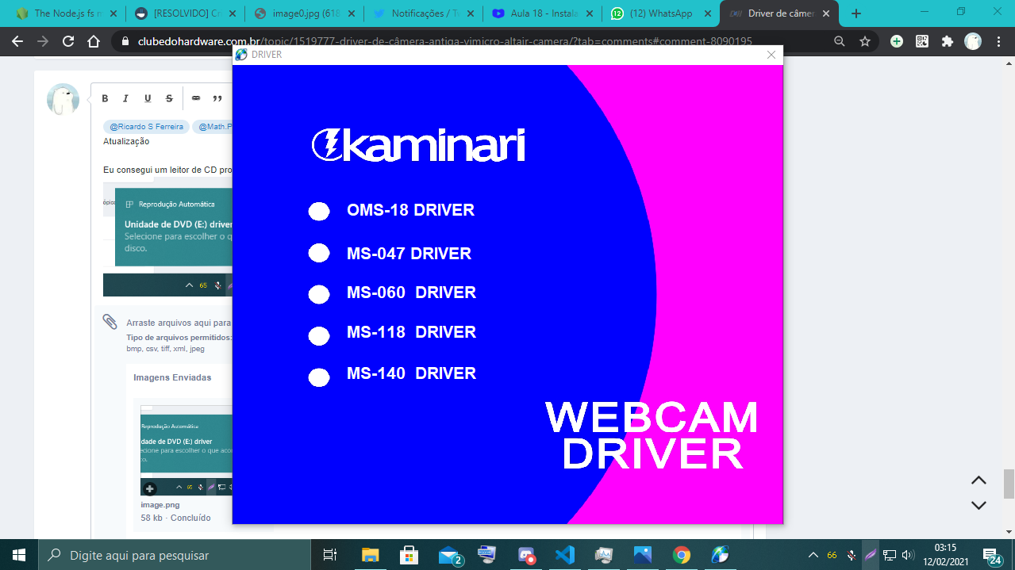Screen dimensions: 1015x570
Task: Insert a link in the forum editor
Action: click(196, 98)
